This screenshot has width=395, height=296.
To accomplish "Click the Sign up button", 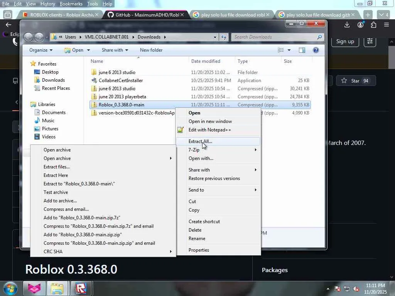I will (x=345, y=41).
